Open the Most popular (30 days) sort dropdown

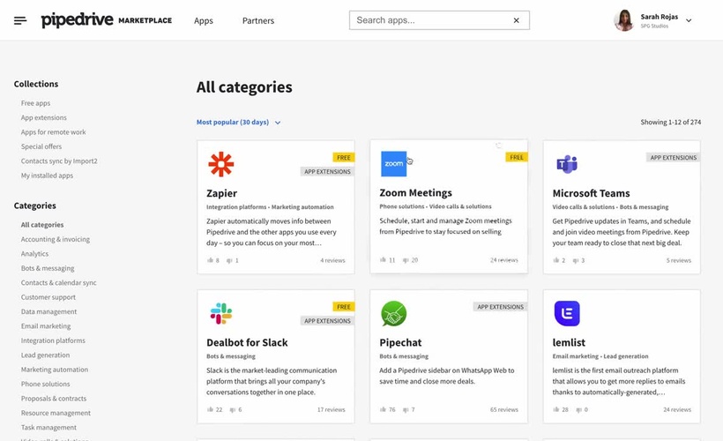click(x=238, y=123)
